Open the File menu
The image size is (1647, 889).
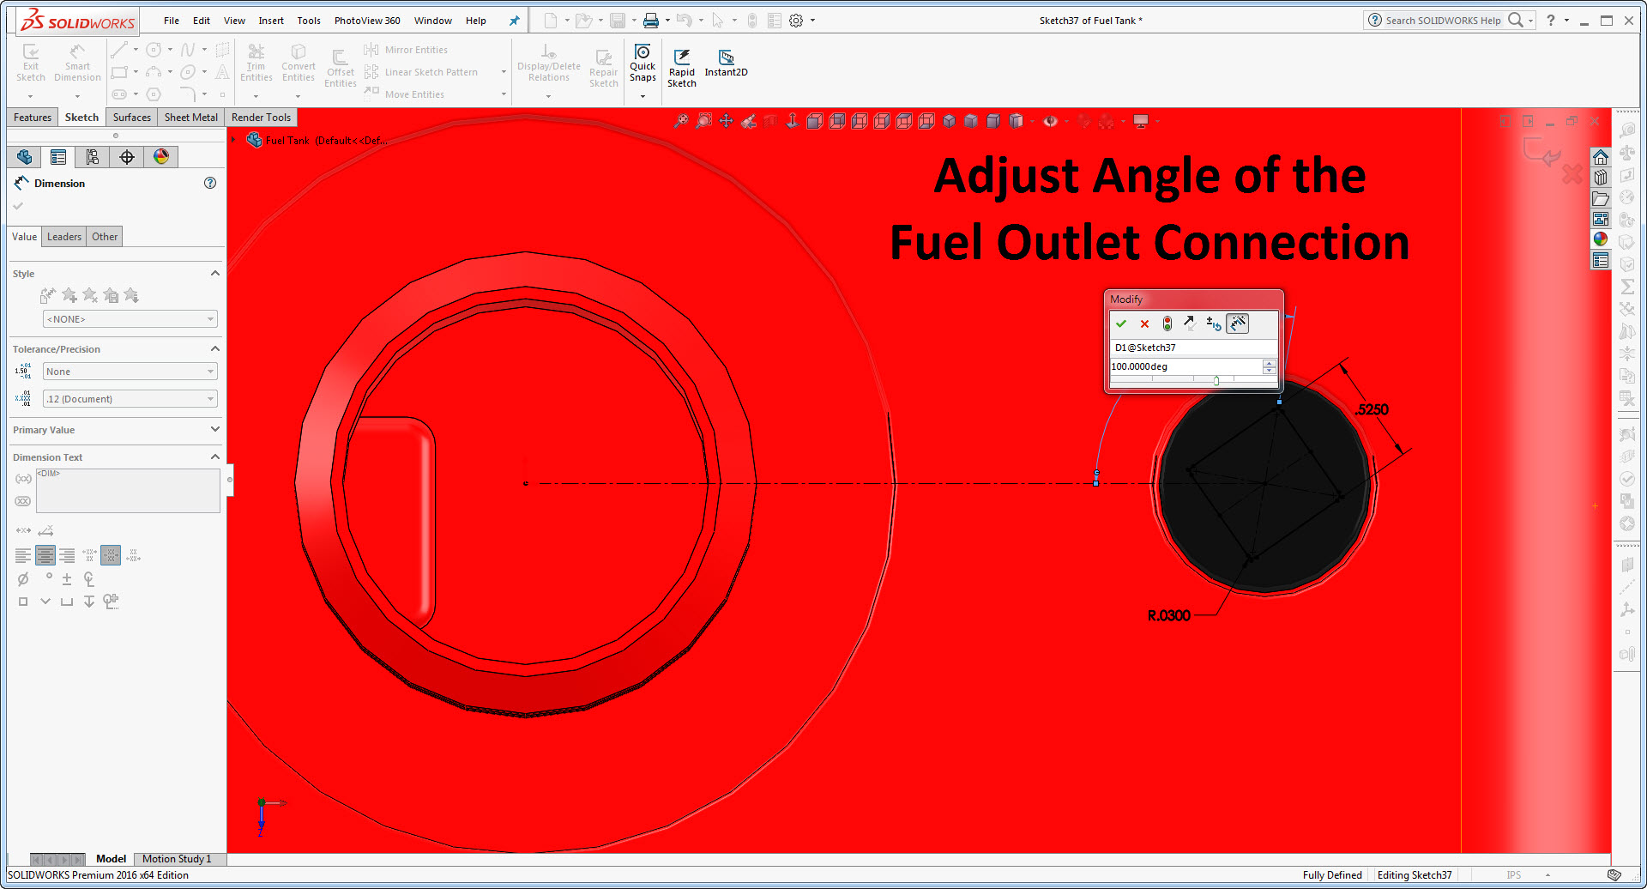pyautogui.click(x=172, y=21)
